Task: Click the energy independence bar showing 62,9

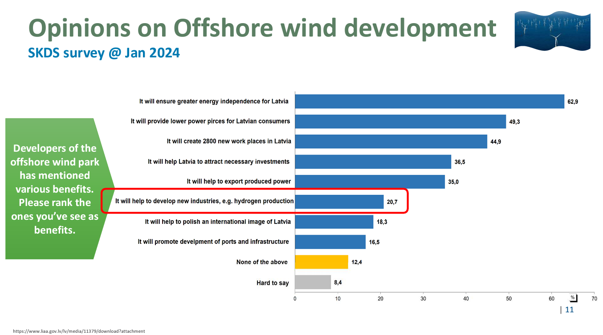Action: pyautogui.click(x=429, y=101)
